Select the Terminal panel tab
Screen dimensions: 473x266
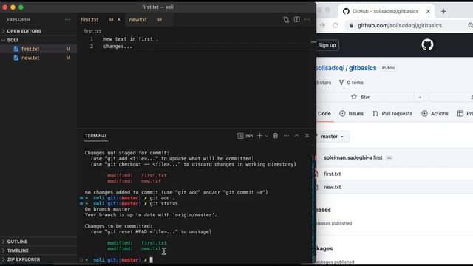coord(96,136)
